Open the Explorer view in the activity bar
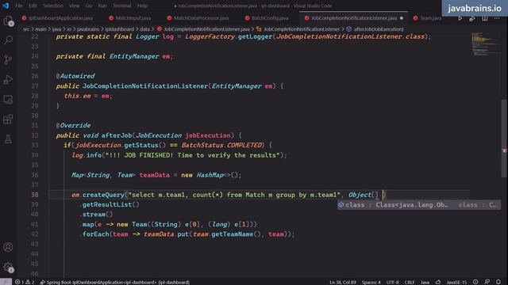The height and width of the screenshot is (285, 508). point(8,21)
